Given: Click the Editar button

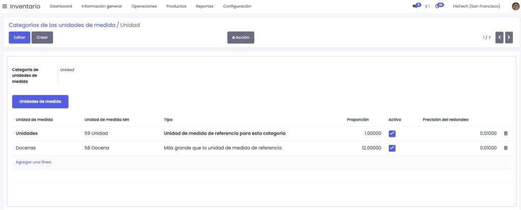Looking at the screenshot, I should (x=19, y=38).
